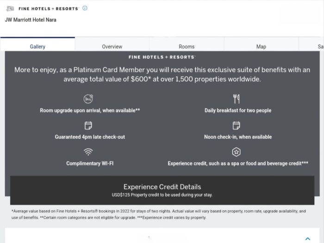Viewport: 324px width, 243px height.
Task: Click the fork and knife breakfast icon
Action: (236, 99)
